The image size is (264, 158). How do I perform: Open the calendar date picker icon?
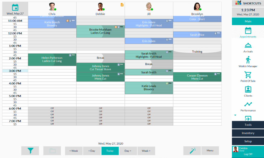pos(15,8)
